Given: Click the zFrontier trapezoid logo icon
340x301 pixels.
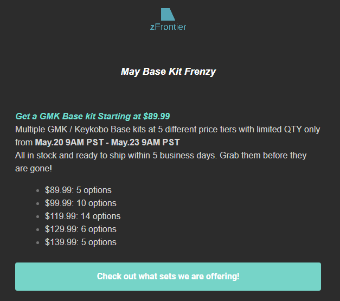Looking at the screenshot, I should (168, 15).
